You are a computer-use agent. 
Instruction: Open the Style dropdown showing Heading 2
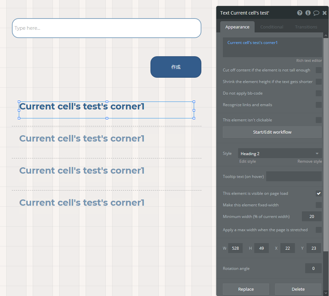tap(280, 153)
